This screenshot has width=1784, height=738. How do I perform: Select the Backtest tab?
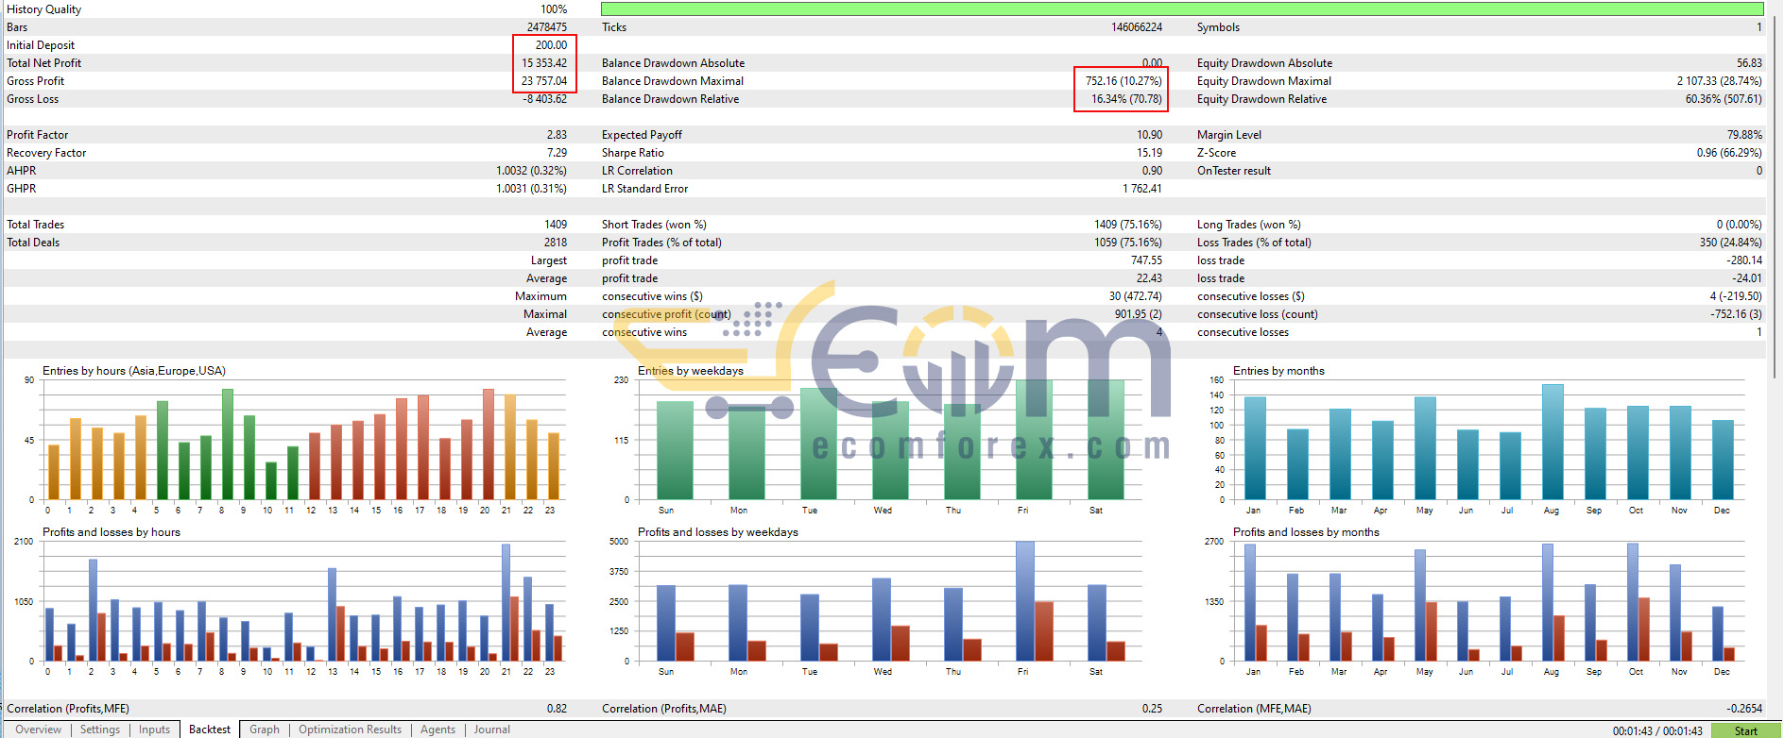(x=209, y=730)
